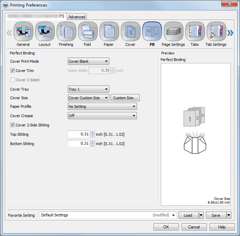Image resolution: width=240 pixels, height=236 pixels.
Task: Choose the Fold icon
Action: pyautogui.click(x=88, y=31)
